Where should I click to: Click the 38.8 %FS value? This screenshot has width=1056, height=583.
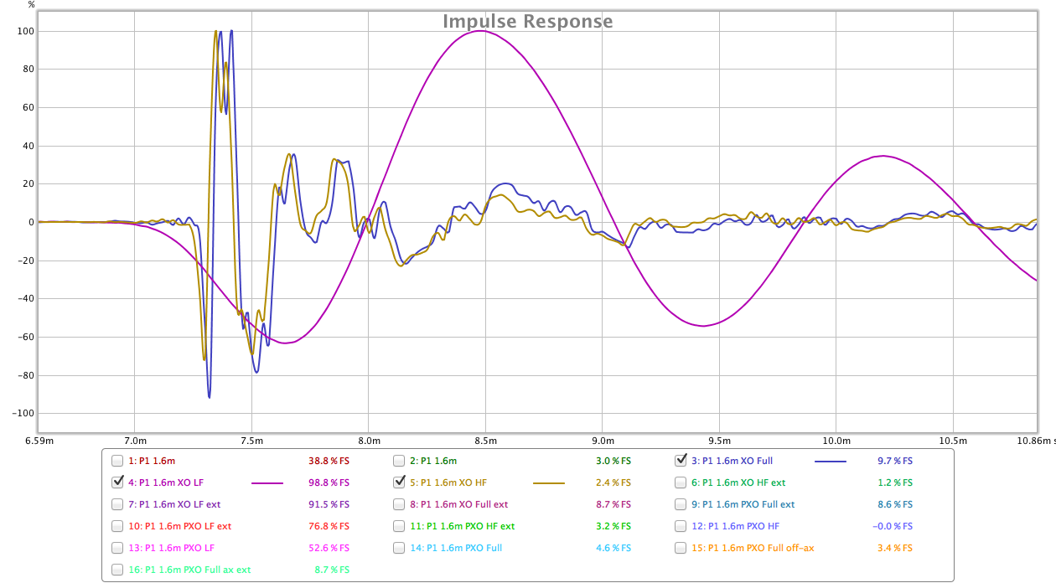tap(329, 461)
